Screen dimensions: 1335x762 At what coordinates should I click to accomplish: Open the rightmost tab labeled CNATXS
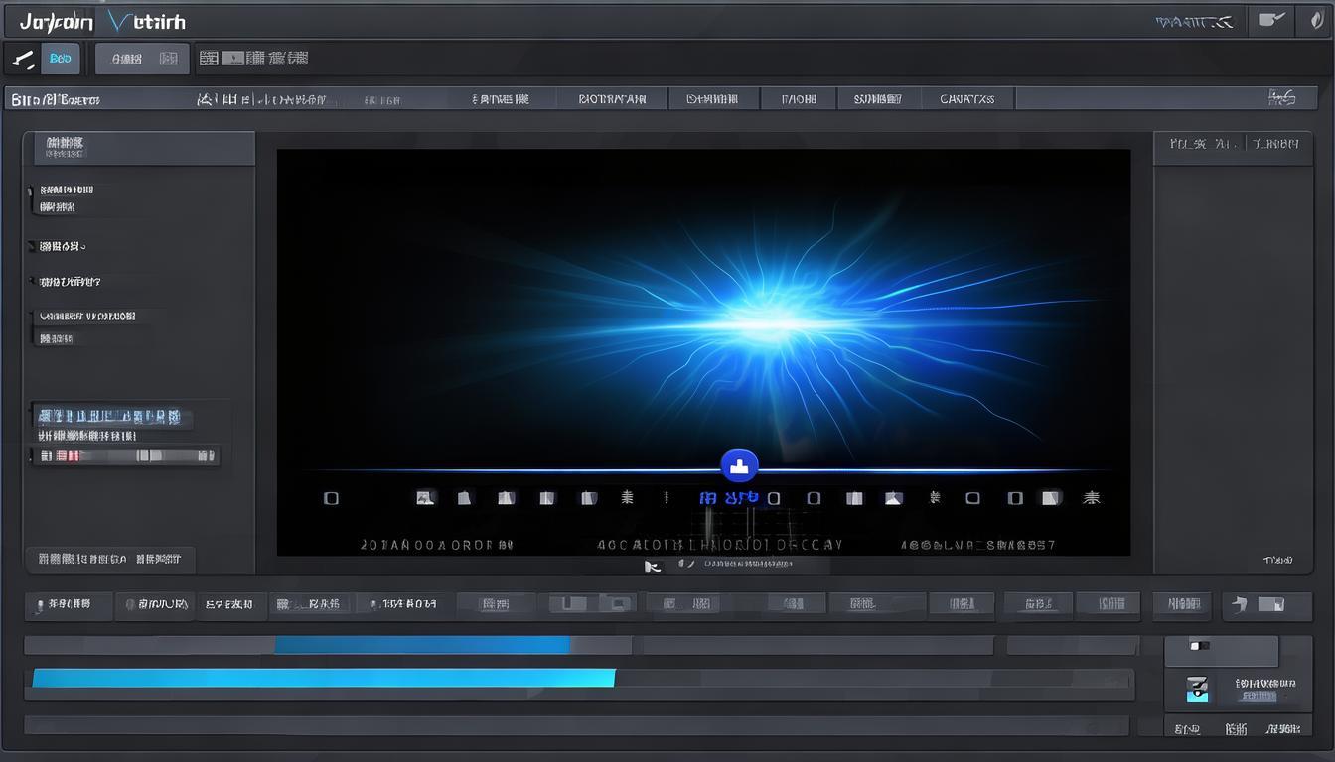(x=966, y=98)
